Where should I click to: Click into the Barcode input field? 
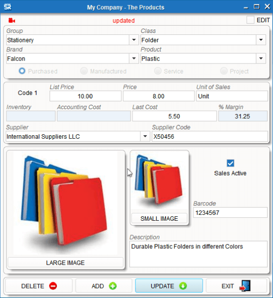pos(230,212)
